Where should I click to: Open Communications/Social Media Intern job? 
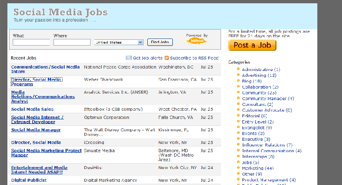(x=45, y=69)
